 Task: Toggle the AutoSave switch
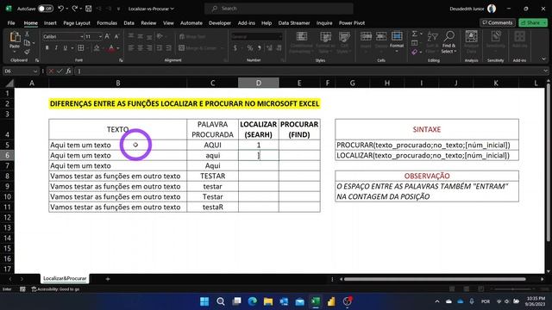click(x=46, y=9)
